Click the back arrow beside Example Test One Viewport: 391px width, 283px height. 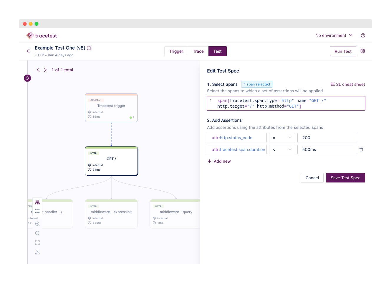28,51
